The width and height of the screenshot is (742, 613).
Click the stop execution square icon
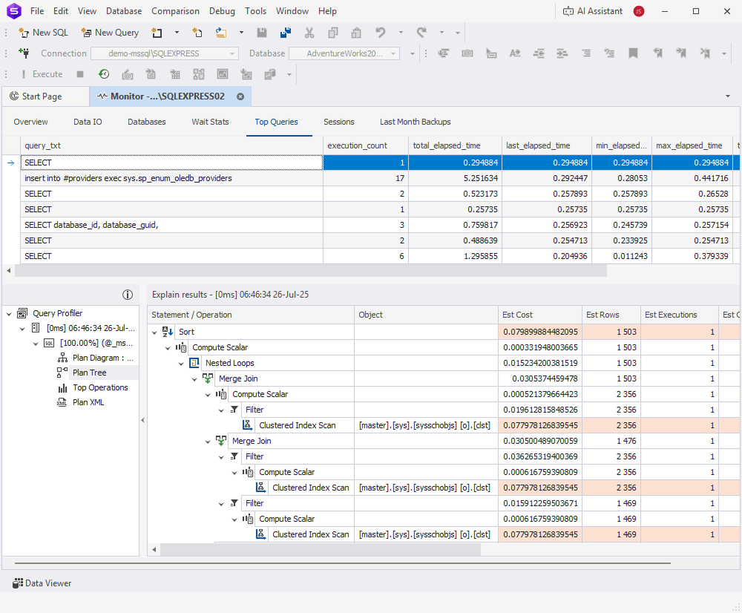[79, 73]
